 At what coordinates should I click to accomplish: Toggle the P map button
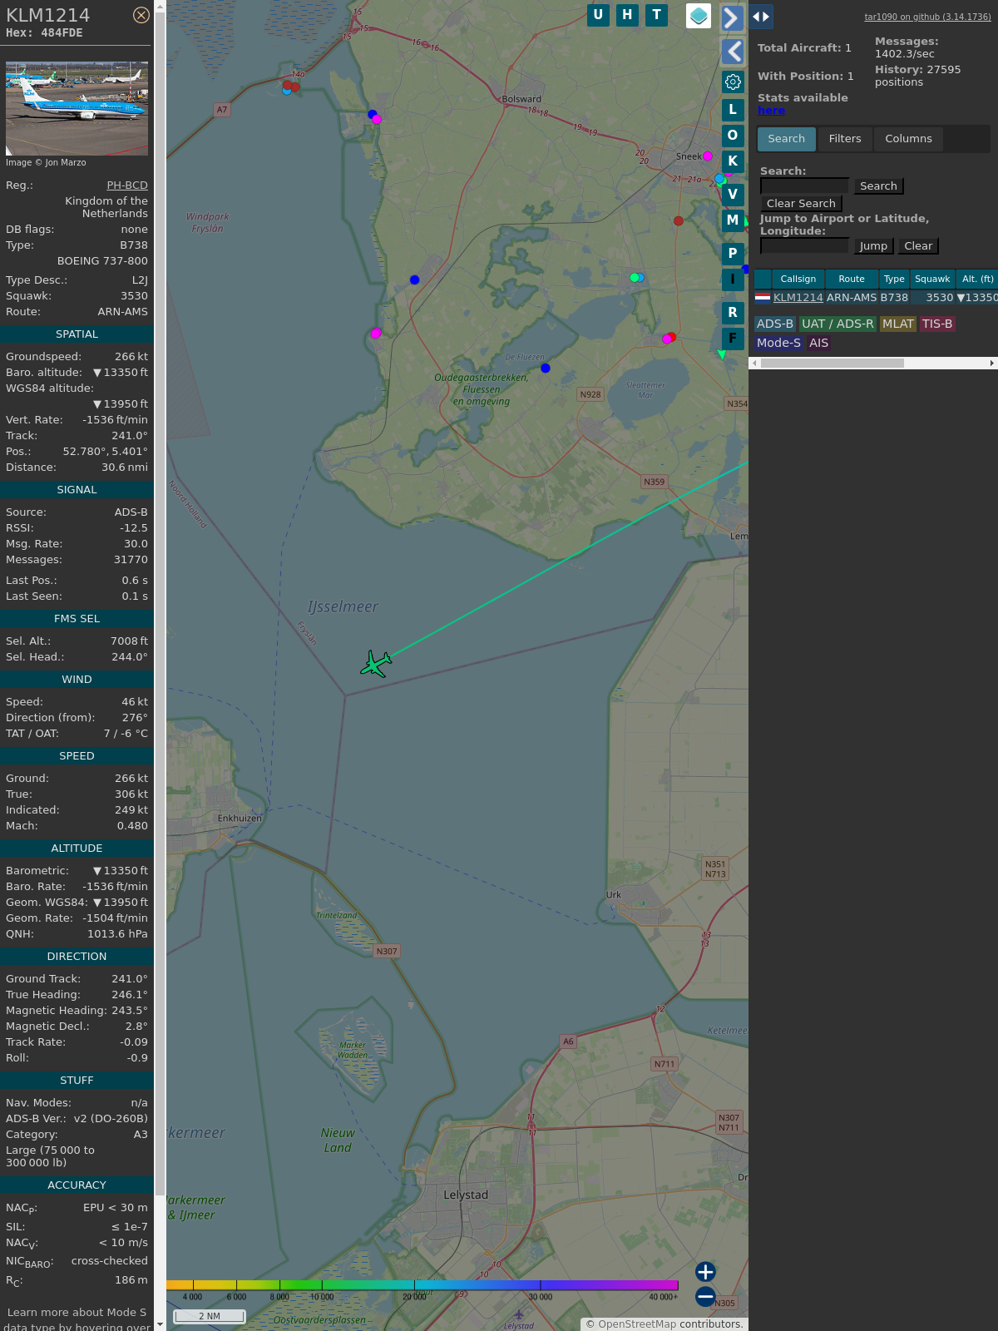(733, 253)
